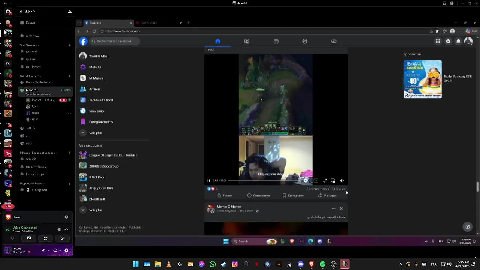Viewport: 480px width, 270px height.
Task: Open the Facebook Gaming tab icon
Action: tap(334, 41)
